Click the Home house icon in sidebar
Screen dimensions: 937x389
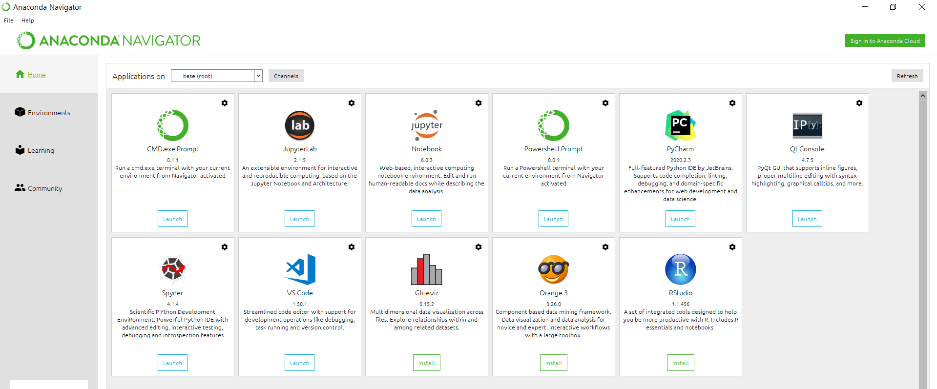20,74
